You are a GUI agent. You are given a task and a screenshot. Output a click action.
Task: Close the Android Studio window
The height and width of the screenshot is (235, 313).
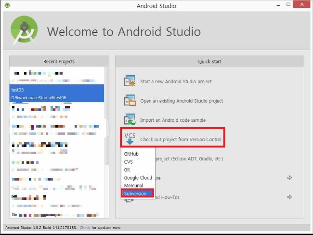pos(302,4)
